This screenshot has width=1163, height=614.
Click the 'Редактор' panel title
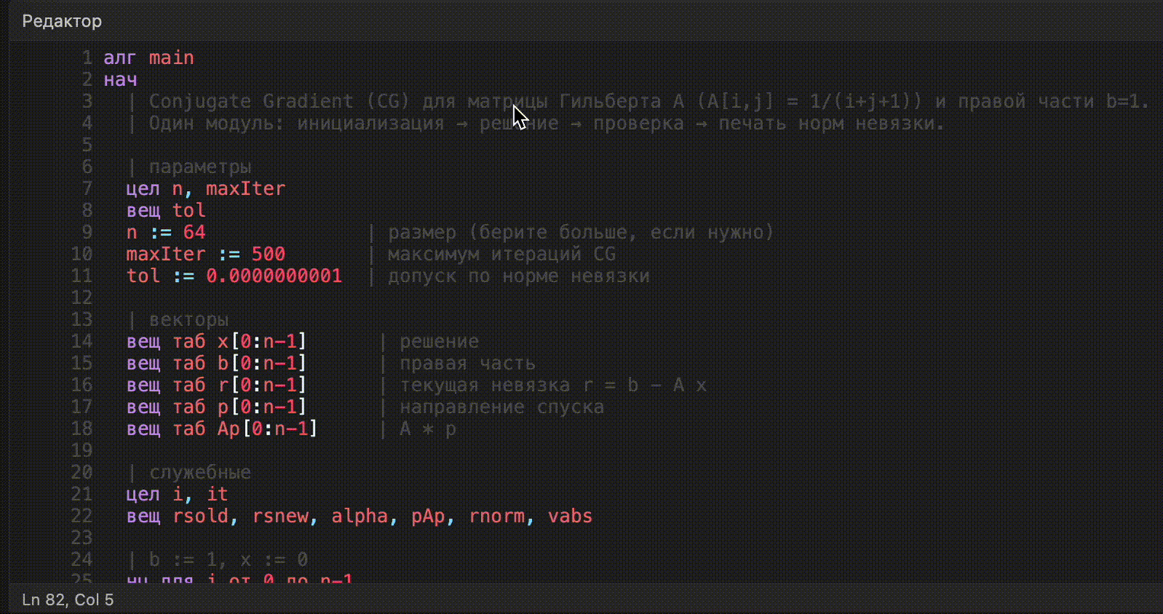(62, 21)
